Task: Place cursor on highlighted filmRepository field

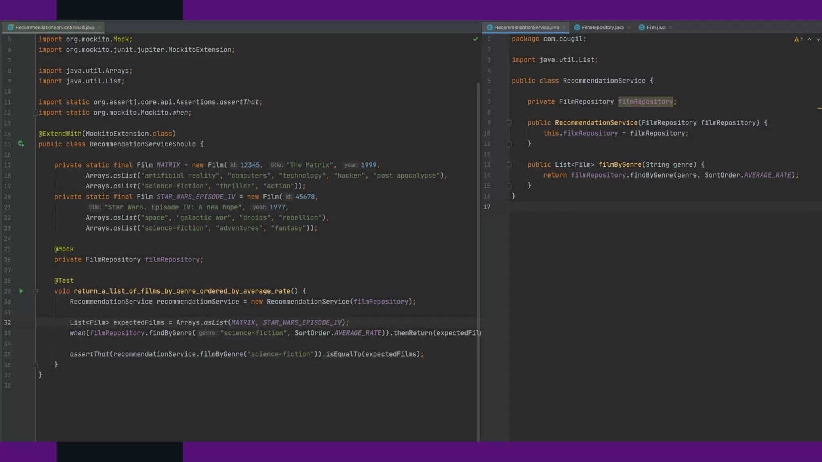Action: [645, 102]
